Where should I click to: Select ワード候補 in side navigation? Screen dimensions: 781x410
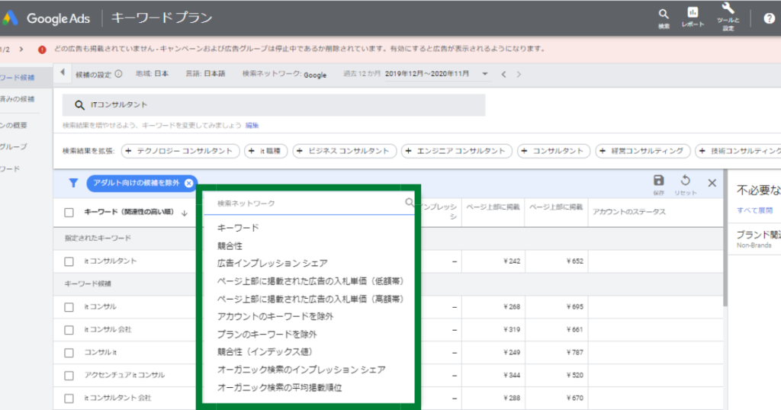tap(18, 78)
